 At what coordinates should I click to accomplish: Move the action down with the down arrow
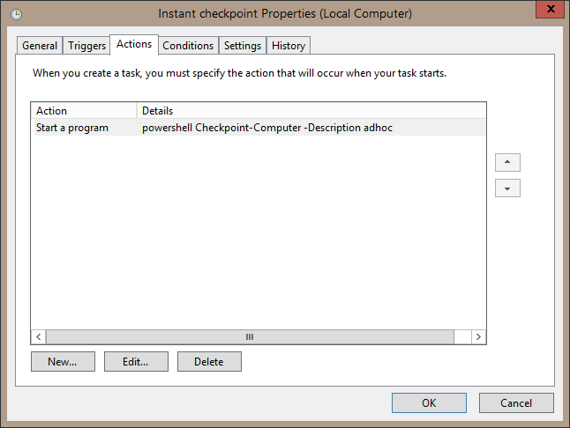point(507,188)
